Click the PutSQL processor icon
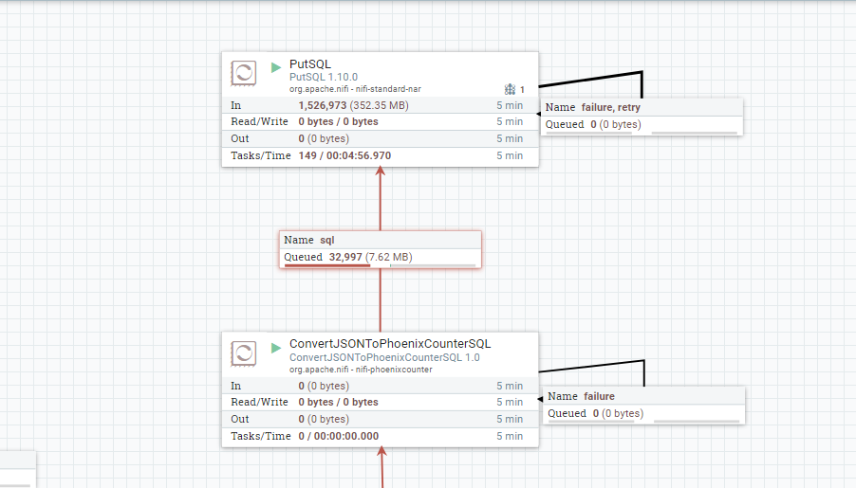The image size is (856, 488). pos(243,73)
